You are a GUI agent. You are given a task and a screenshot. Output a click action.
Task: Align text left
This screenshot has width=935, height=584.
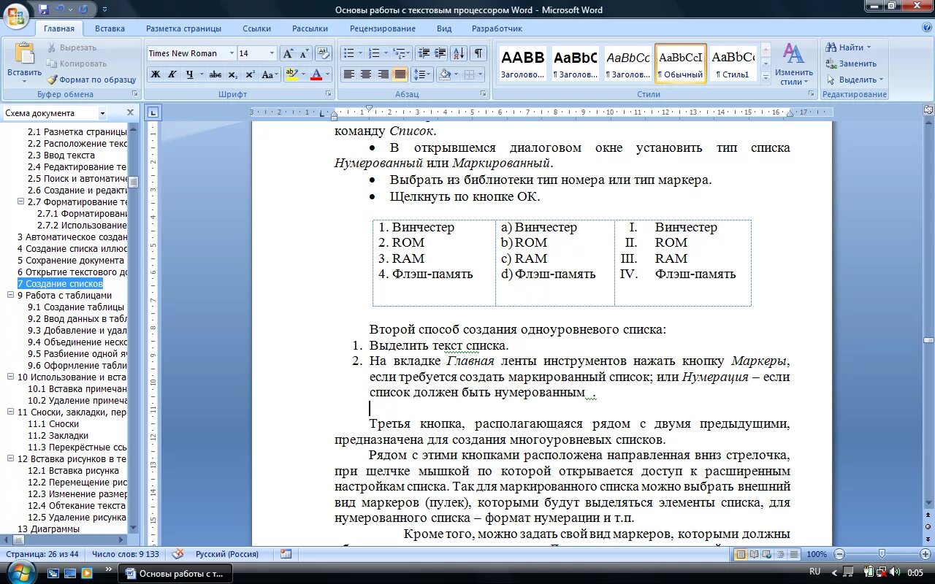pyautogui.click(x=349, y=74)
